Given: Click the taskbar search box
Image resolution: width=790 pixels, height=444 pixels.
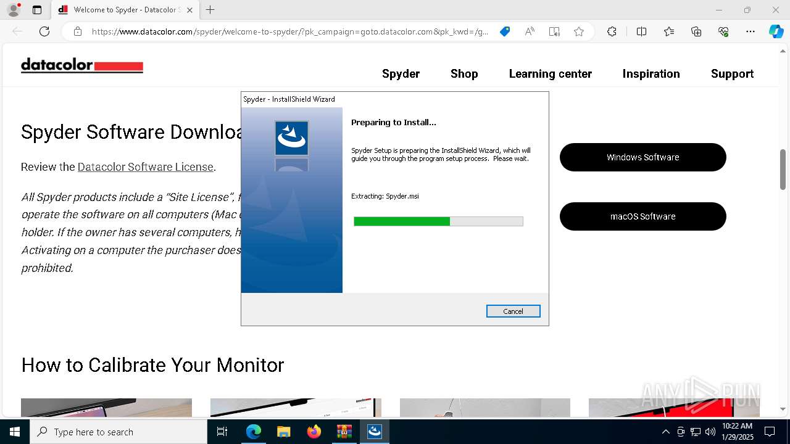Looking at the screenshot, I should click(118, 432).
